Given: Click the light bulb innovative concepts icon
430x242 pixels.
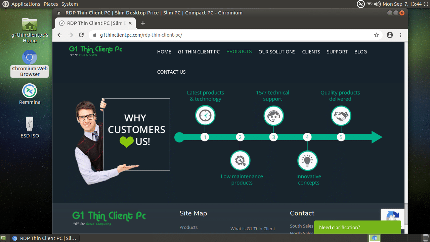Looking at the screenshot, I should [x=307, y=161].
